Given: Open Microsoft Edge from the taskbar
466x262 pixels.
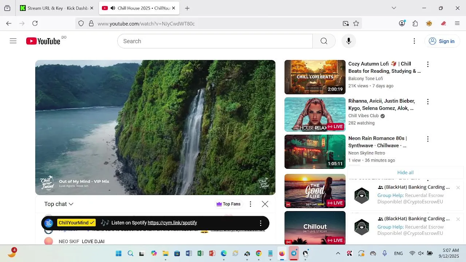Looking at the screenshot, I should [224, 254].
